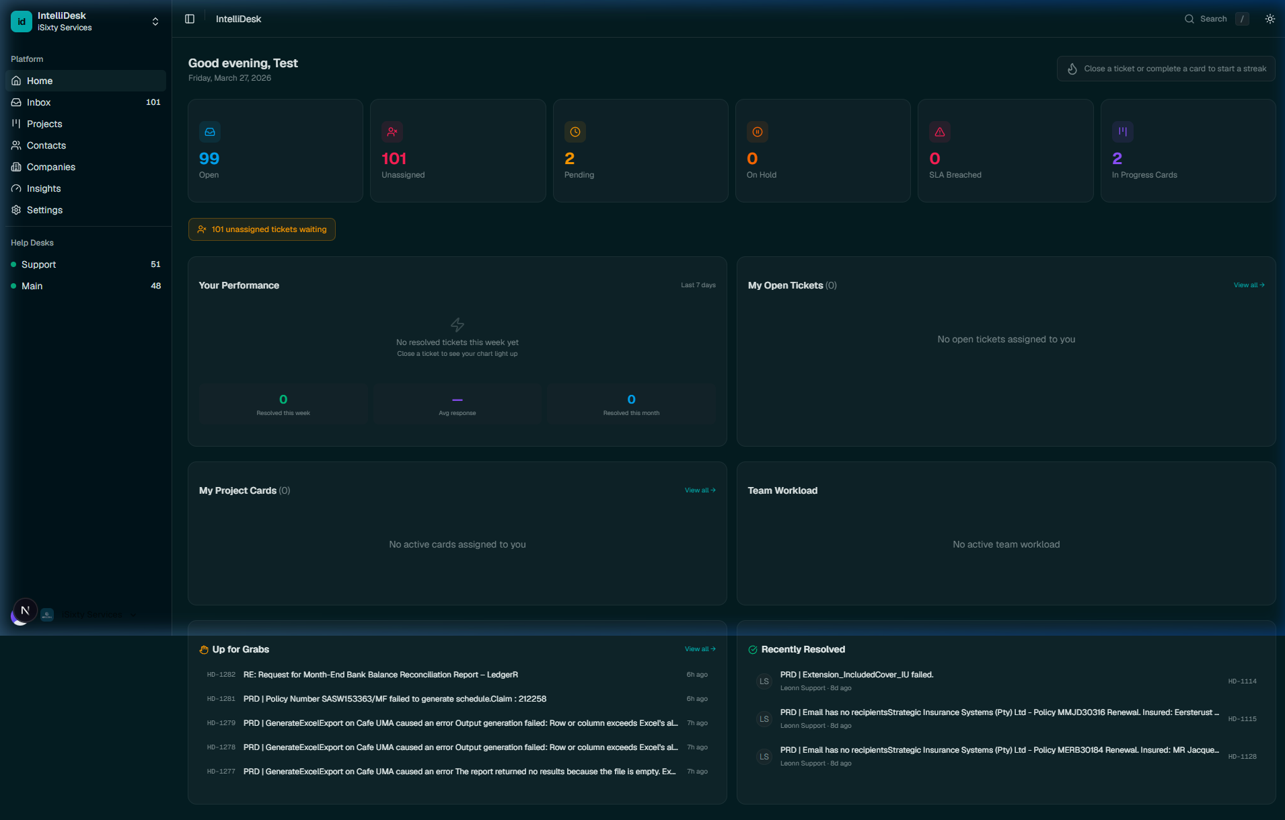Click the SLA Breached warning icon
This screenshot has width=1285, height=820.
pos(939,132)
